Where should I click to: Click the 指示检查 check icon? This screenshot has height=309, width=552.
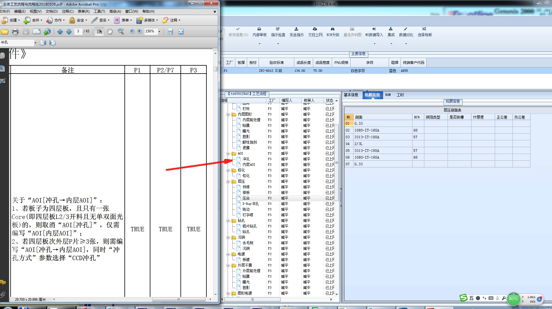coord(278,29)
